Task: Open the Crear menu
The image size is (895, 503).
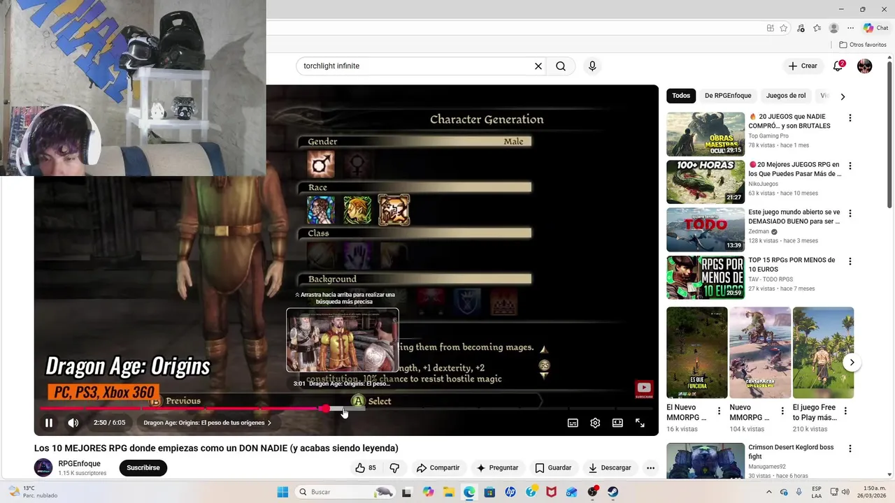Action: click(803, 66)
